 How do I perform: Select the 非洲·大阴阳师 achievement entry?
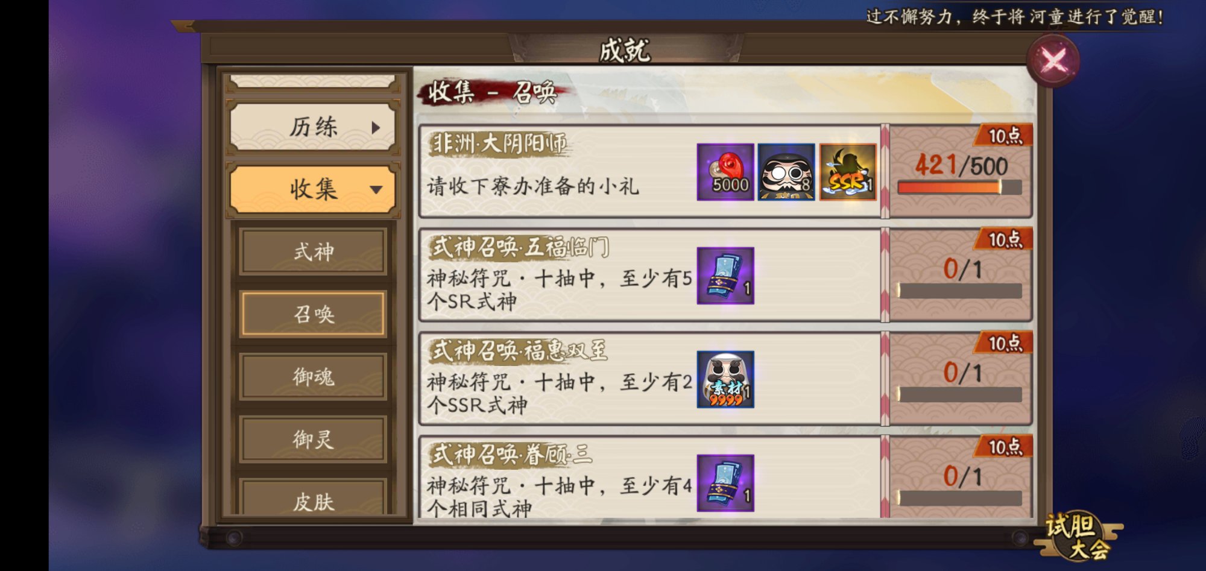click(x=650, y=172)
